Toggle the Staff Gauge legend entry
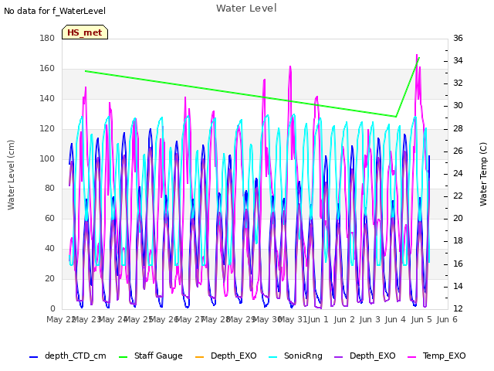This screenshot has height=371, width=494. (x=151, y=356)
